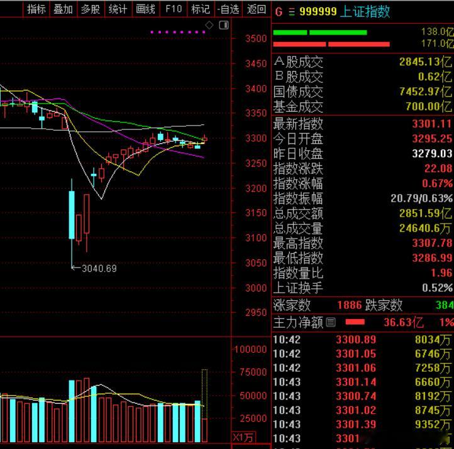Click the 3040.69 low price marker

coord(99,269)
